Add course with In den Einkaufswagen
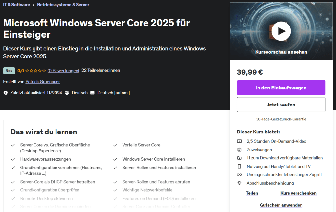 pos(281,88)
